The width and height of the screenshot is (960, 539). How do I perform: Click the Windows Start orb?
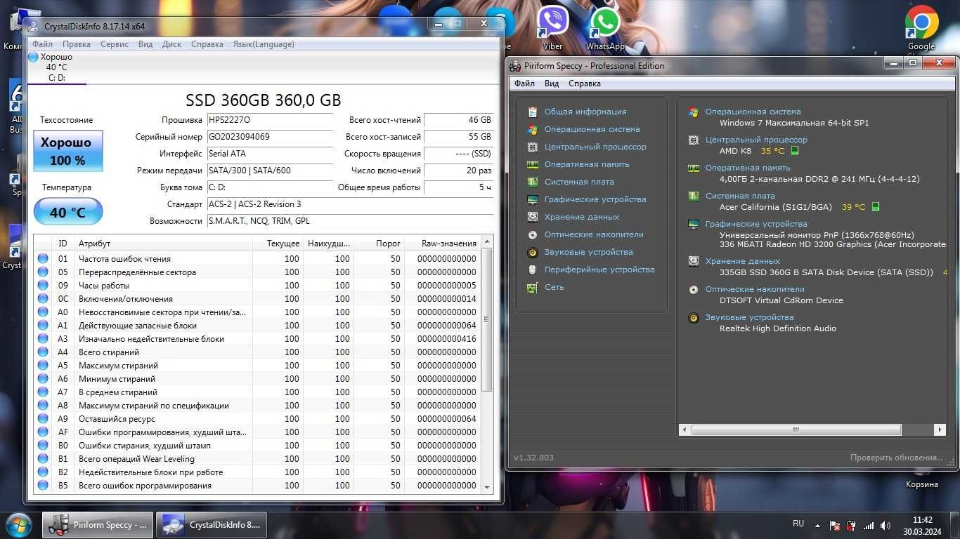18,524
